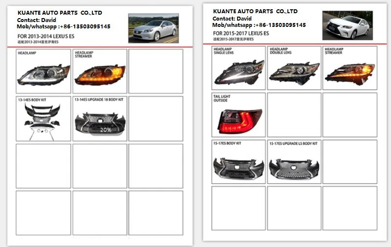This screenshot has height=247, width=391.
Task: Click 'Contact: David' on the right page
Action: [x=232, y=19]
